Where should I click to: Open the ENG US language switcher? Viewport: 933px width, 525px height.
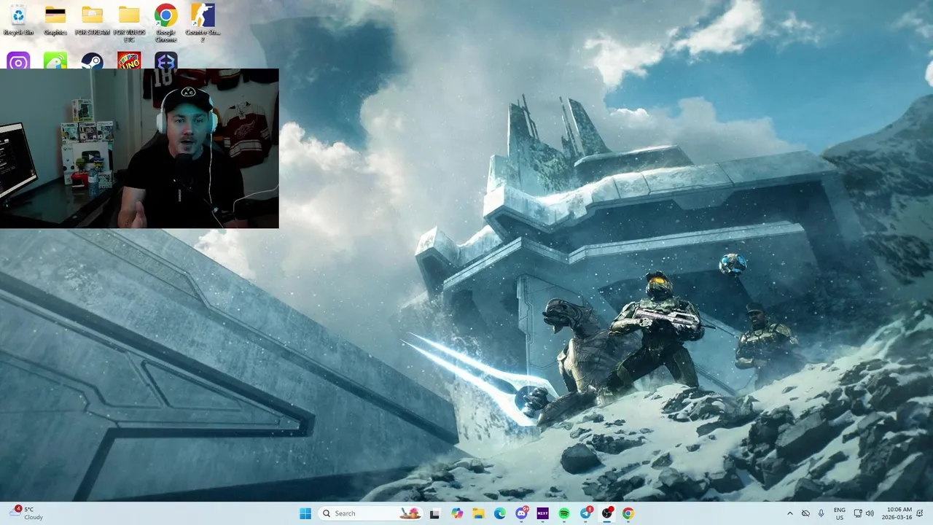click(840, 513)
